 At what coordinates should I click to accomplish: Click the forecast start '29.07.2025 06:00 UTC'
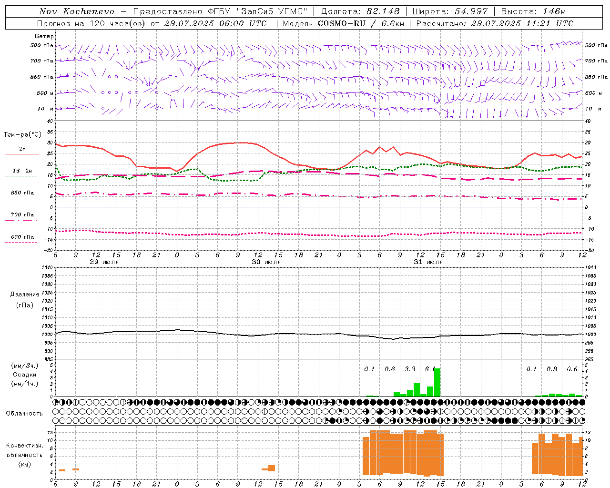pyautogui.click(x=215, y=23)
